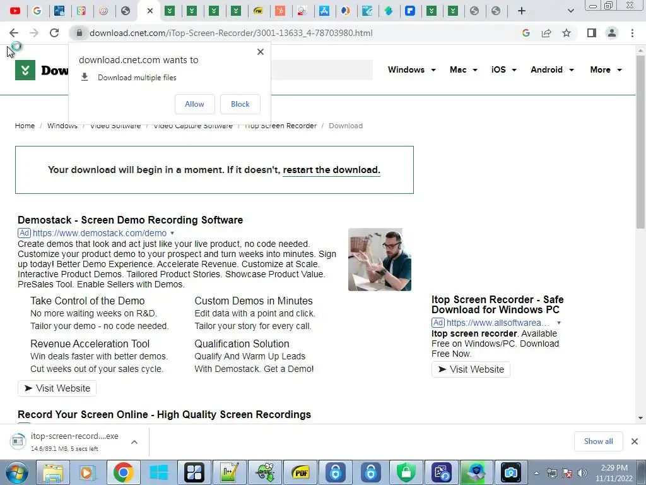The width and height of the screenshot is (646, 485).
Task: Open the tab search chevron
Action: pos(570,11)
